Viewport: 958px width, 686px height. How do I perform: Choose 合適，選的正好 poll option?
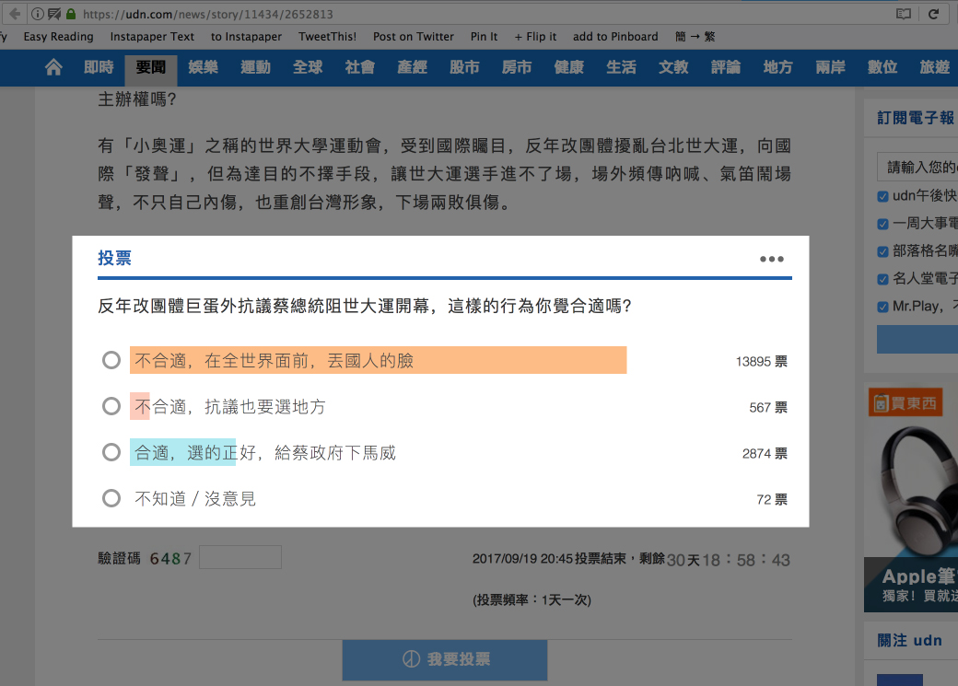click(111, 453)
